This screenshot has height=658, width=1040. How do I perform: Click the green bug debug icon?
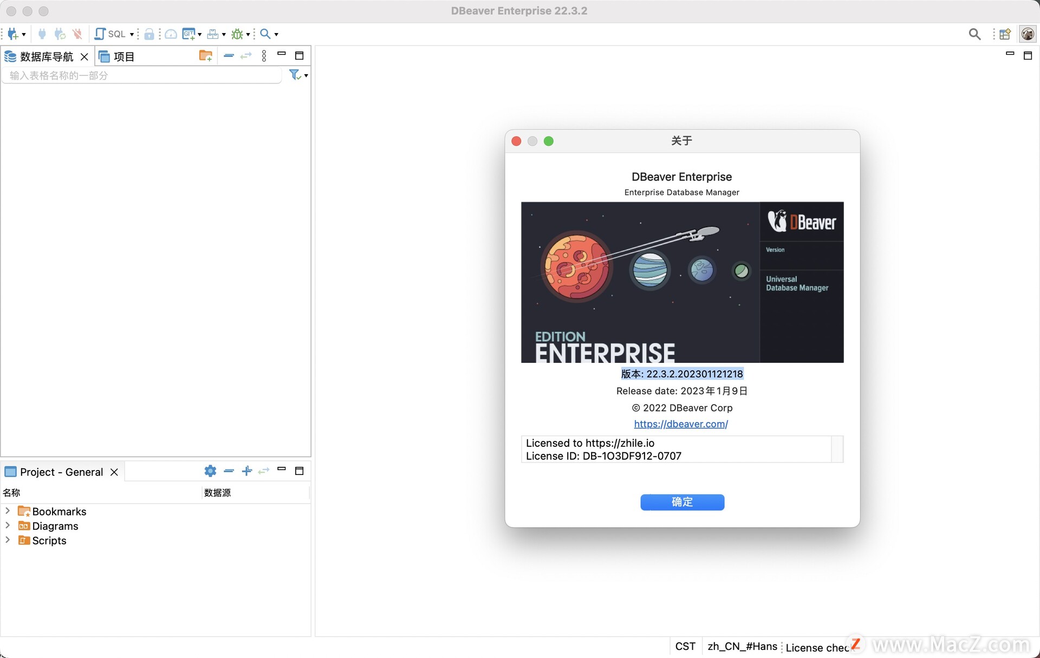pos(237,34)
